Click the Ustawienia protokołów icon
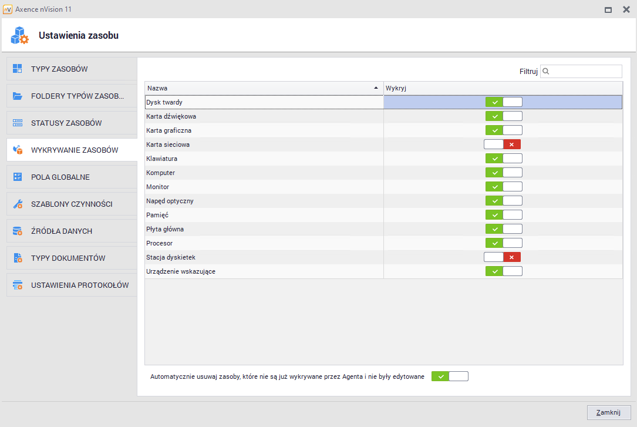The width and height of the screenshot is (637, 427). tap(18, 285)
